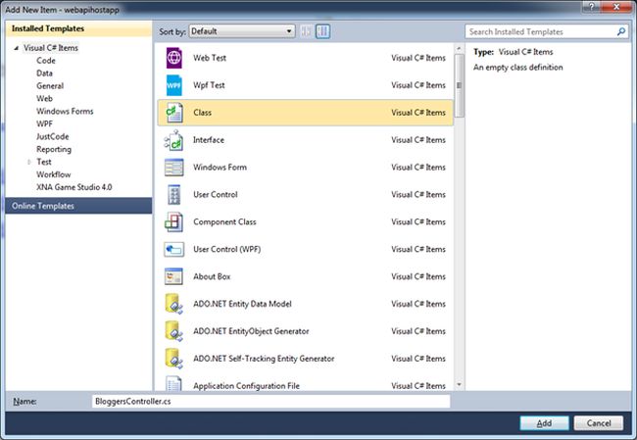Image resolution: width=637 pixels, height=440 pixels.
Task: Click the Interface template icon
Action: pos(173,140)
